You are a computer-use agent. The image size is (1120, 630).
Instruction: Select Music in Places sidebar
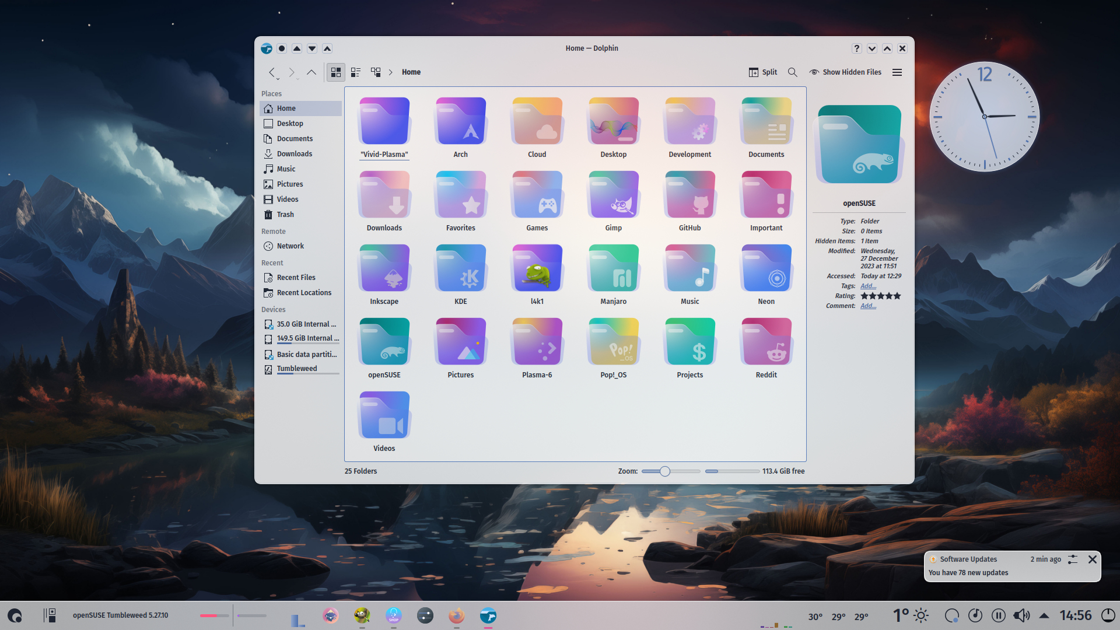(x=300, y=169)
